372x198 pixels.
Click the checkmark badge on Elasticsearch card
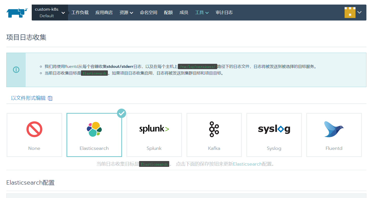tap(122, 113)
